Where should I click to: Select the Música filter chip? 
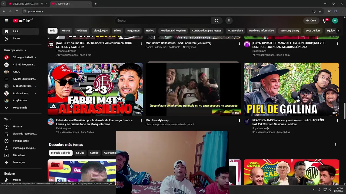click(66, 31)
